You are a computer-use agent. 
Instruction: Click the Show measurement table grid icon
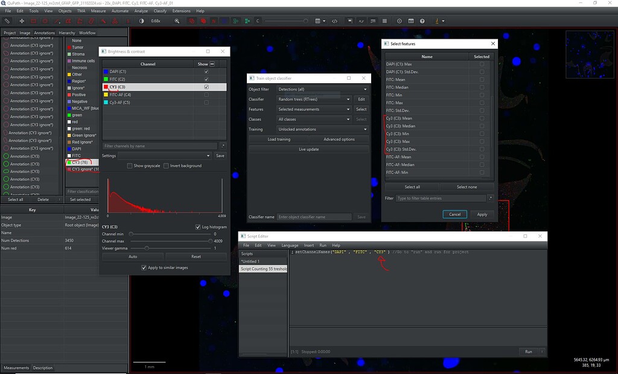pyautogui.click(x=386, y=21)
